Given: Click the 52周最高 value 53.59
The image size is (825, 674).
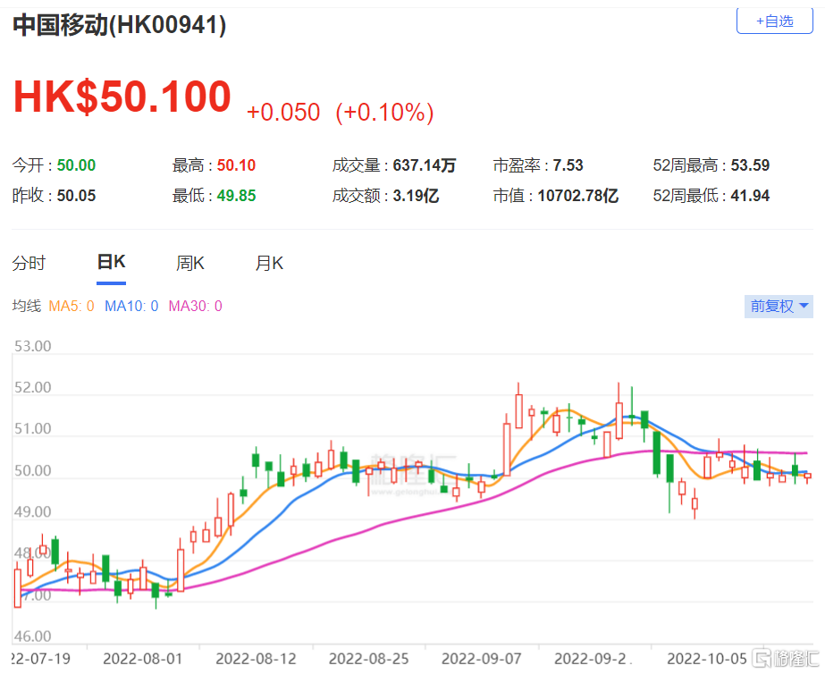Looking at the screenshot, I should pos(750,165).
